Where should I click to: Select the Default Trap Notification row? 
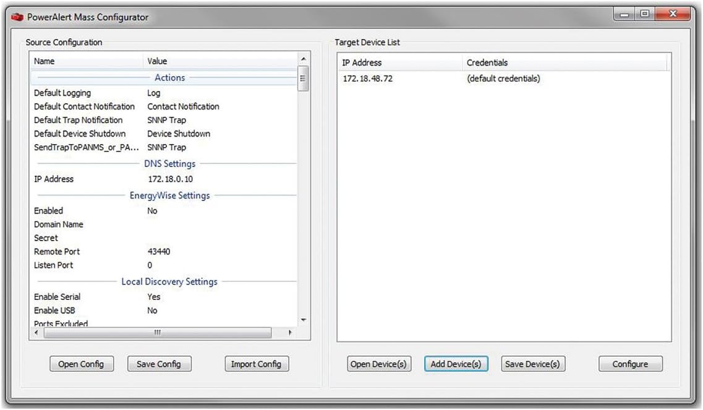164,120
